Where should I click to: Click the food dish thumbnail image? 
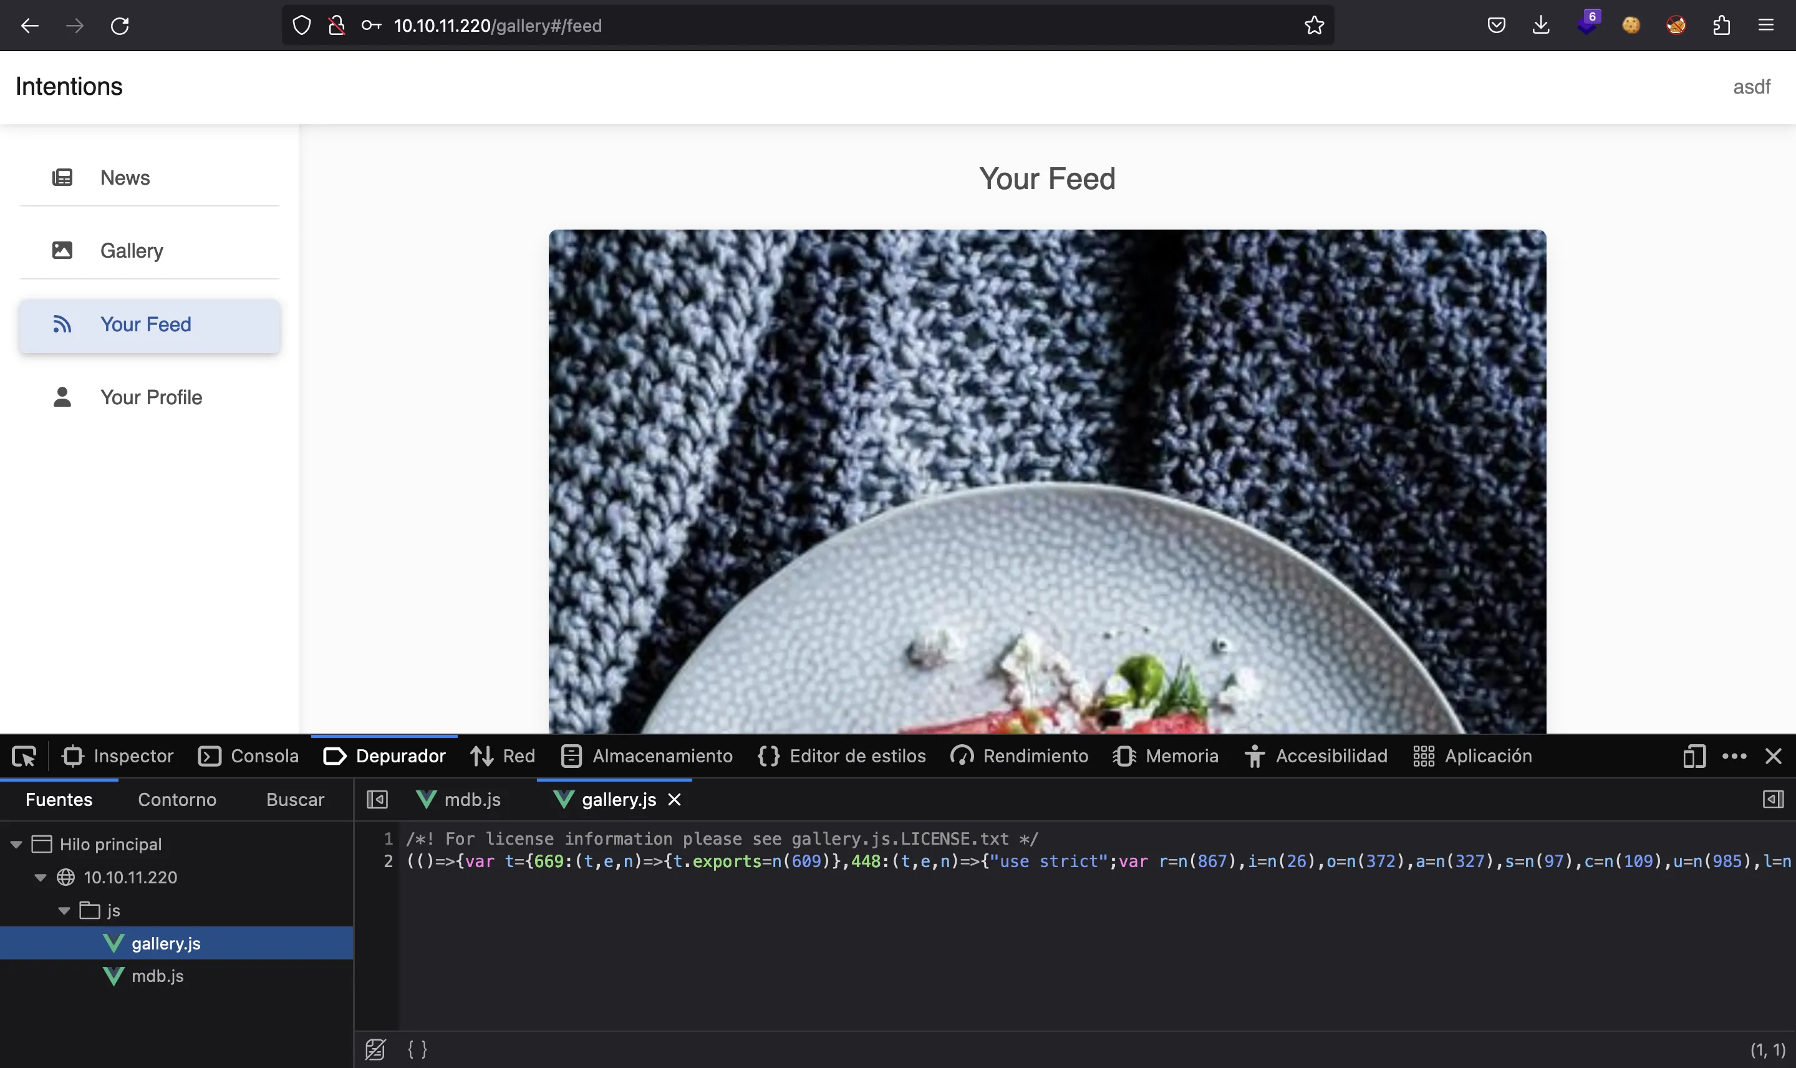click(x=1046, y=480)
